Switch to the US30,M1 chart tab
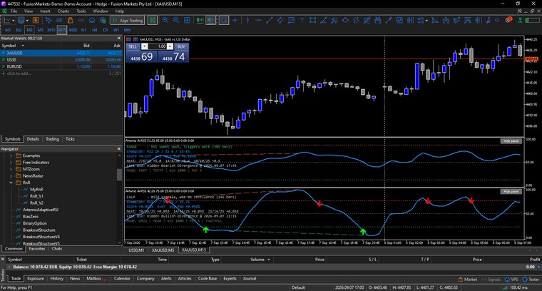The height and width of the screenshot is (291, 542). tap(136, 250)
